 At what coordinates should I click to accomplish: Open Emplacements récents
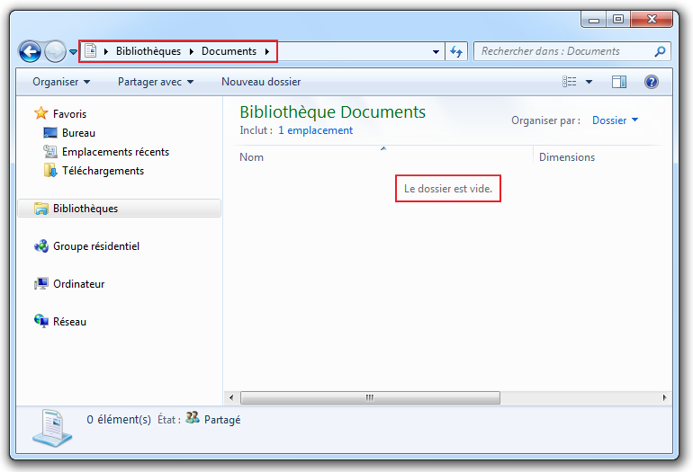pos(115,152)
